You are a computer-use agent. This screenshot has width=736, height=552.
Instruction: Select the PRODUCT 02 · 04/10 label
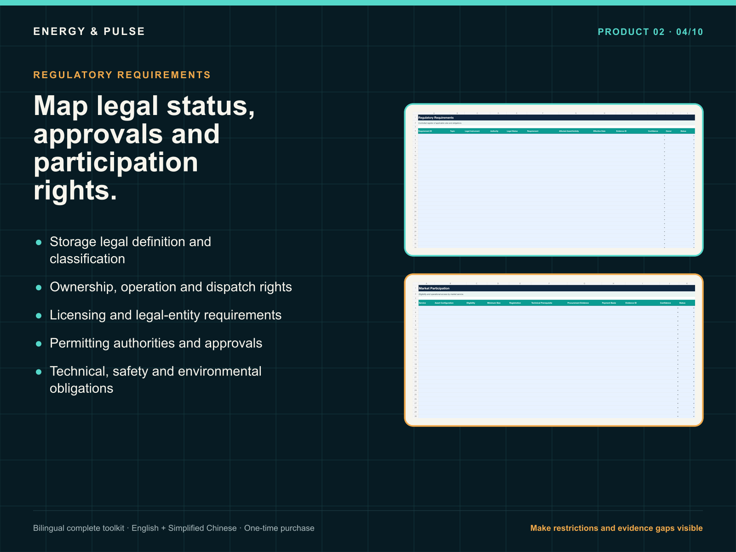coord(650,32)
